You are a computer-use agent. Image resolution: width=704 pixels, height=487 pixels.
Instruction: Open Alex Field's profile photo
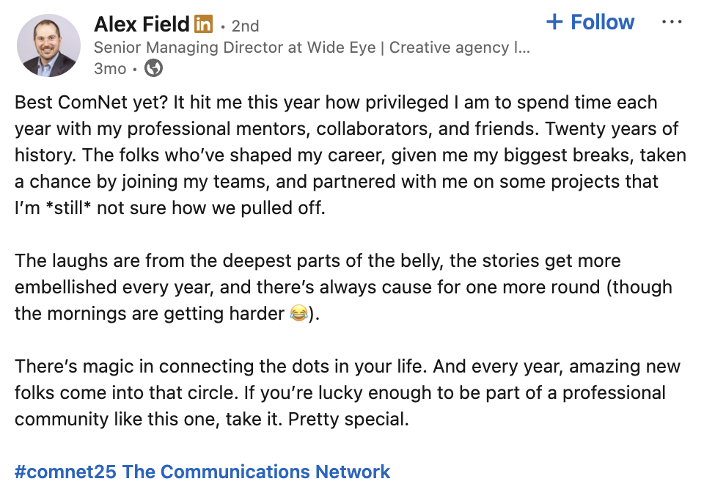click(48, 45)
